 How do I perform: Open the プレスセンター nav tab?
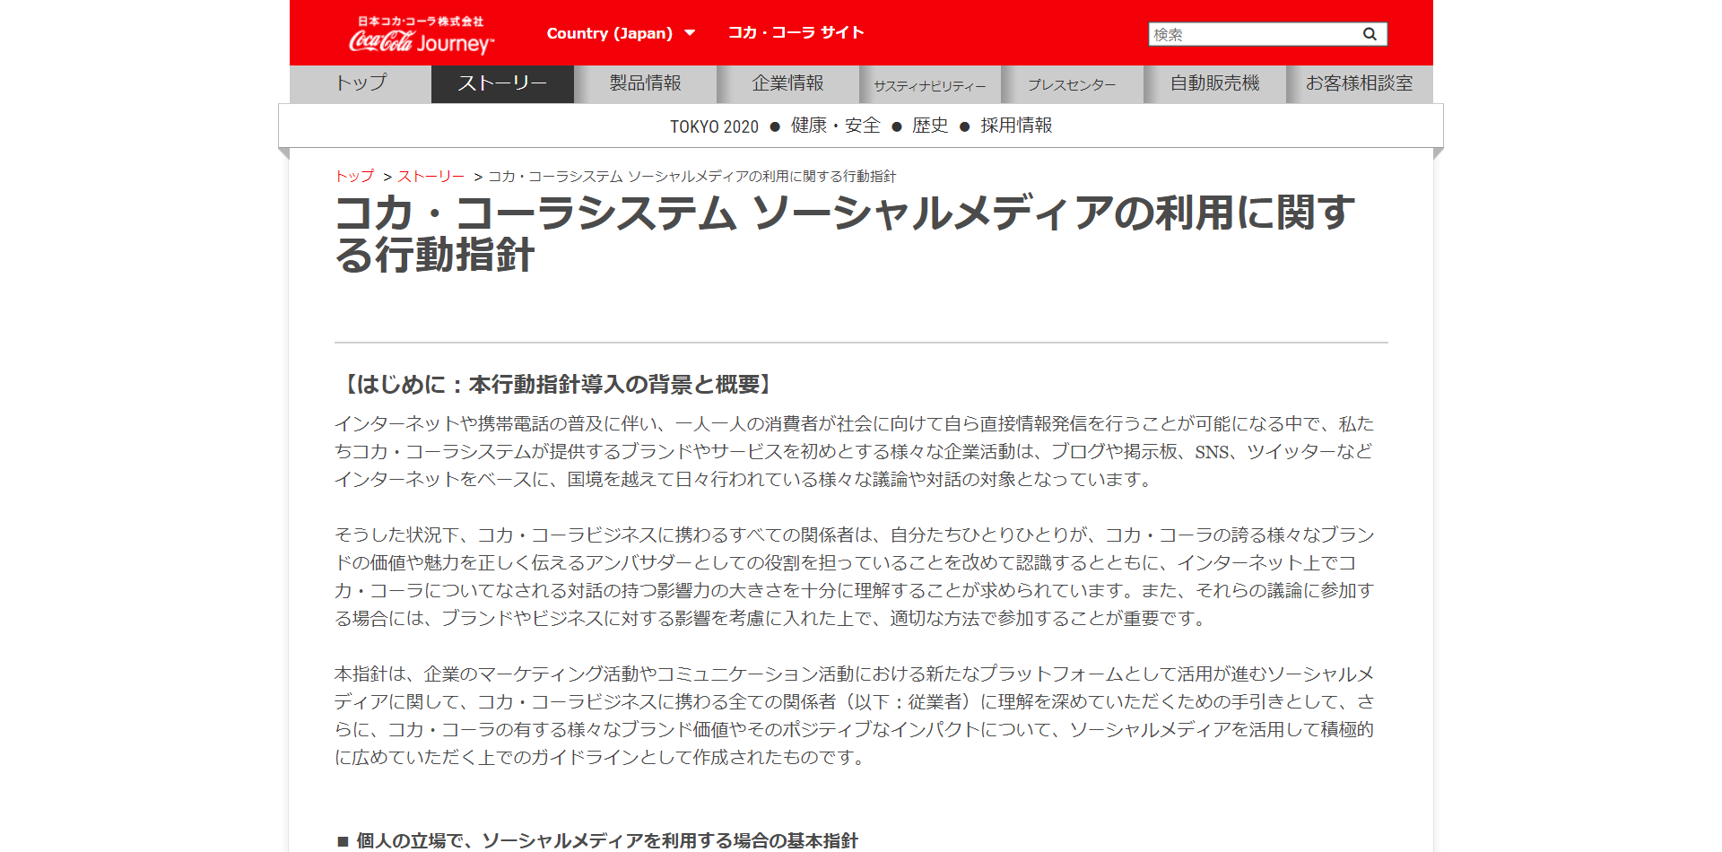click(1072, 85)
